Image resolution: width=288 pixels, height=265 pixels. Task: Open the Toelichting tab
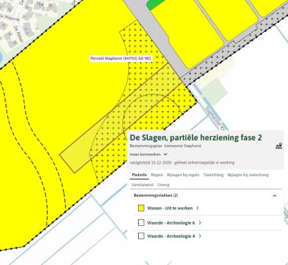click(x=214, y=175)
